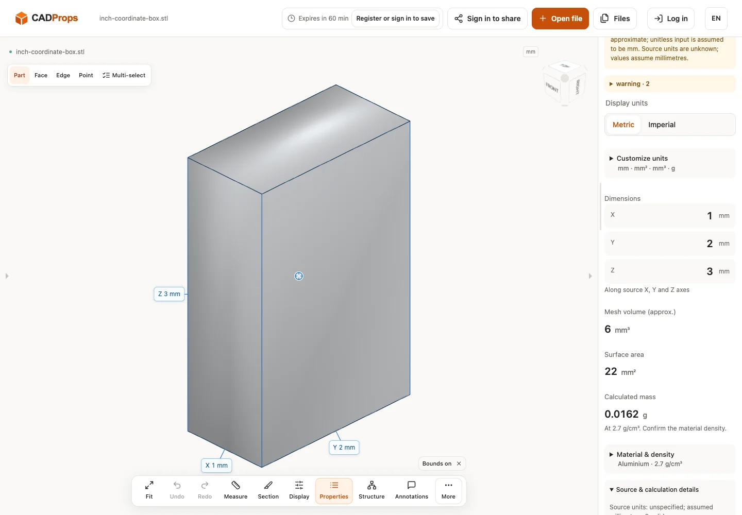Choose Edge selection mode
Image resolution: width=742 pixels, height=515 pixels.
(63, 75)
